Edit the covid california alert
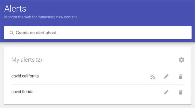The width and height of the screenshot is (195, 108). coord(166,76)
